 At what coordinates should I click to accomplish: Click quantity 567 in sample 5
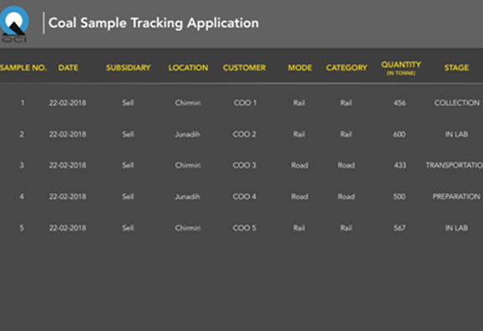(x=399, y=228)
